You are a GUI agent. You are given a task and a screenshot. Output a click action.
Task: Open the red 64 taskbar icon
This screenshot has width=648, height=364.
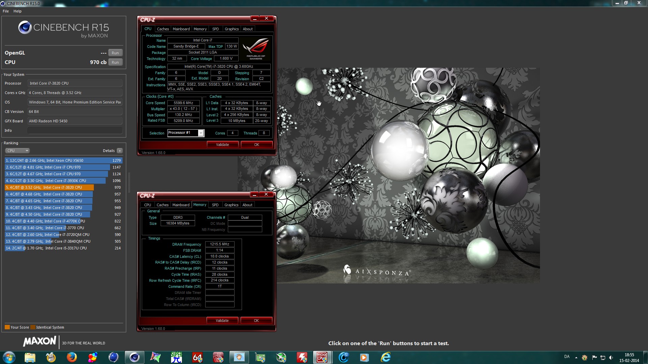[x=197, y=357]
